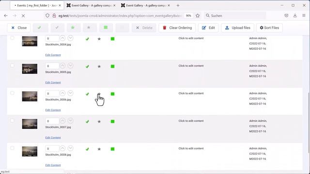The width and height of the screenshot is (310, 174).
Task: Move Stockholm_0007.jpg down in ordering
Action: [70, 121]
